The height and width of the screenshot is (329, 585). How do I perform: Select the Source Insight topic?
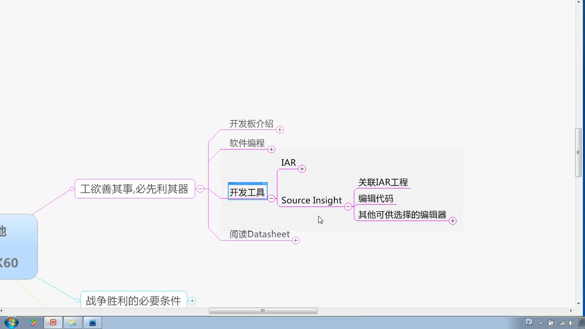click(312, 200)
